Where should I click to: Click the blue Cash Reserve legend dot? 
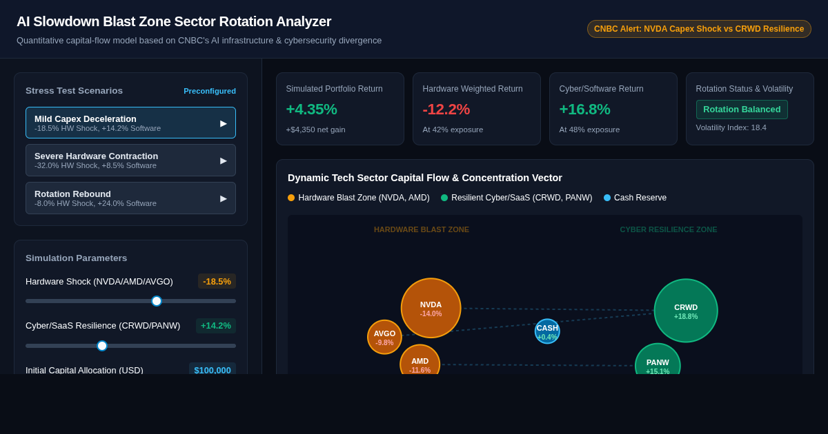coord(607,198)
